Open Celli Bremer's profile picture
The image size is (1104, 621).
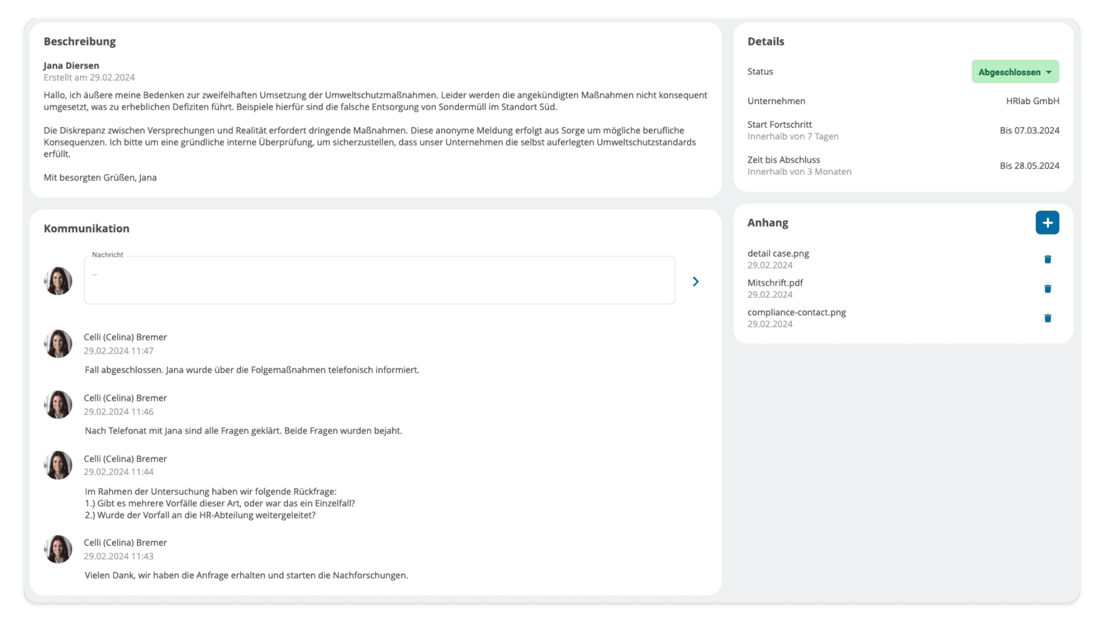point(57,343)
